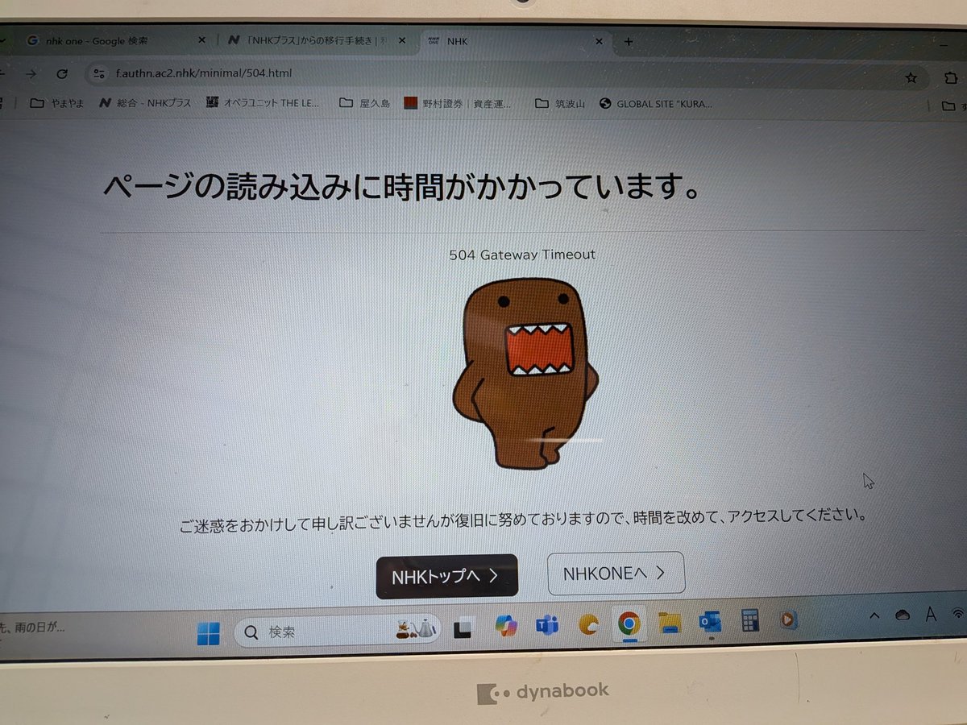
Task: Expand the hidden system tray icons chevron
Action: (x=874, y=616)
